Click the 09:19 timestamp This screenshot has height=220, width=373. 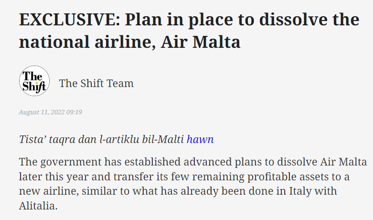(74, 112)
